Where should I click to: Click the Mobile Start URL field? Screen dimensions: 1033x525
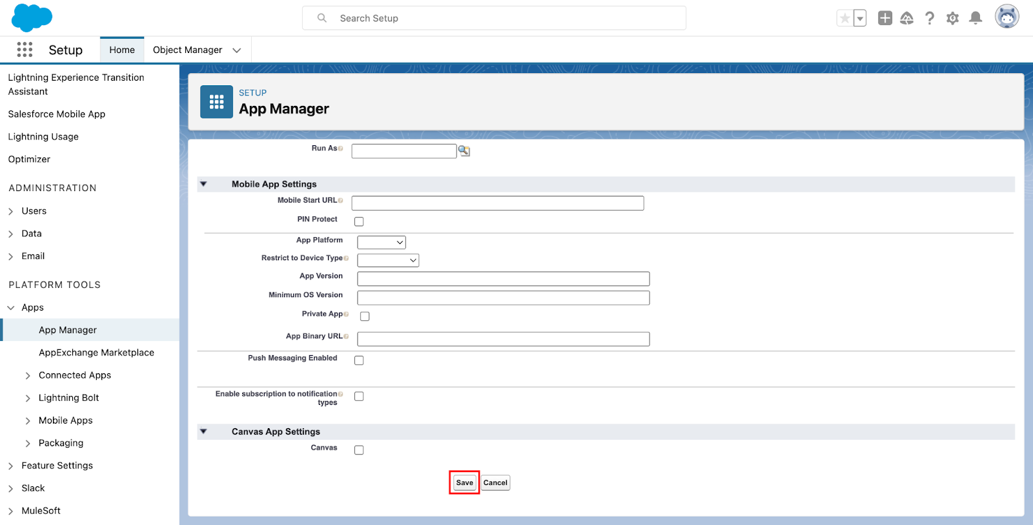click(x=498, y=203)
